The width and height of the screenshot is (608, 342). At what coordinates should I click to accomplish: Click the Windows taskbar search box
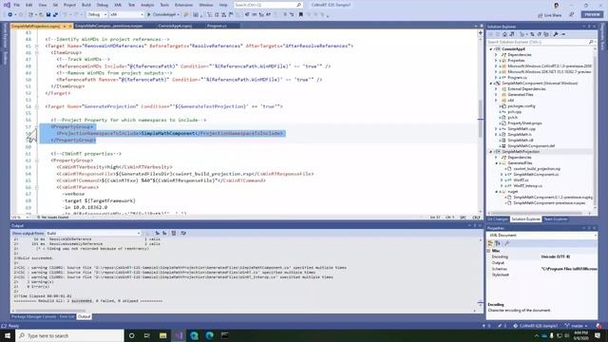pos(69,335)
